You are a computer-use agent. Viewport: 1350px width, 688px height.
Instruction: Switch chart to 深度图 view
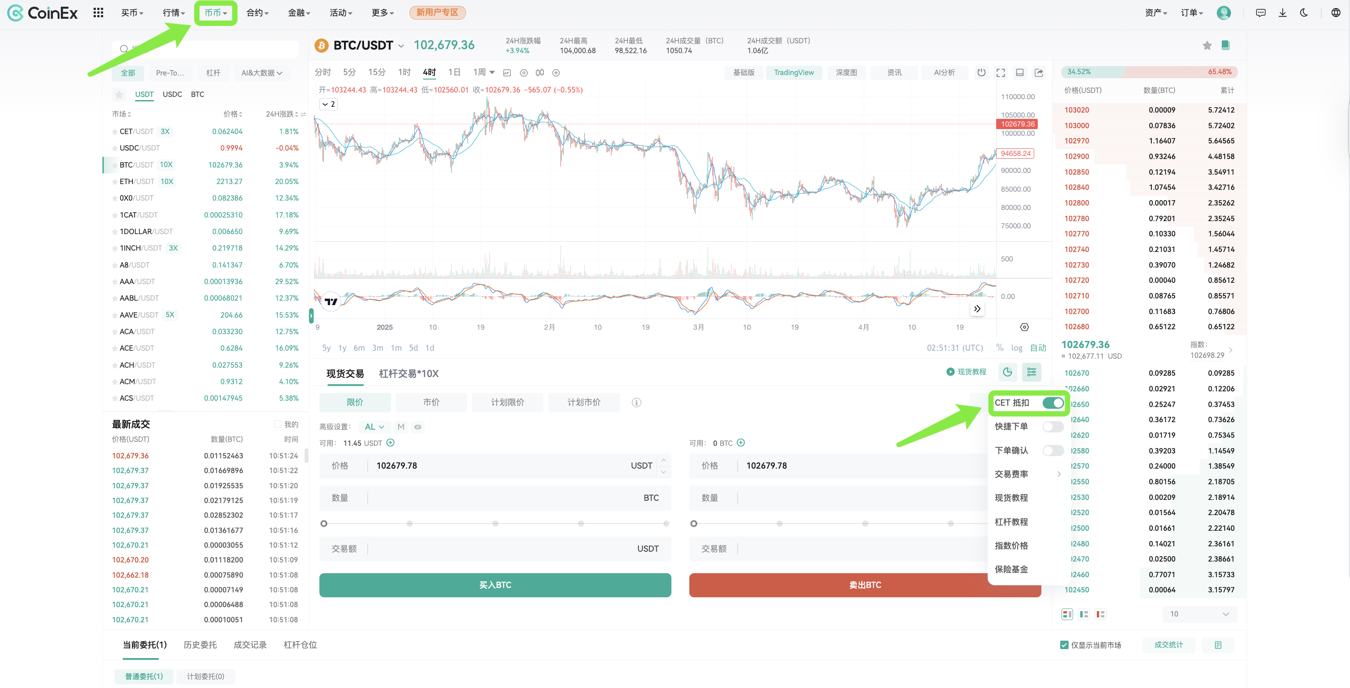846,73
